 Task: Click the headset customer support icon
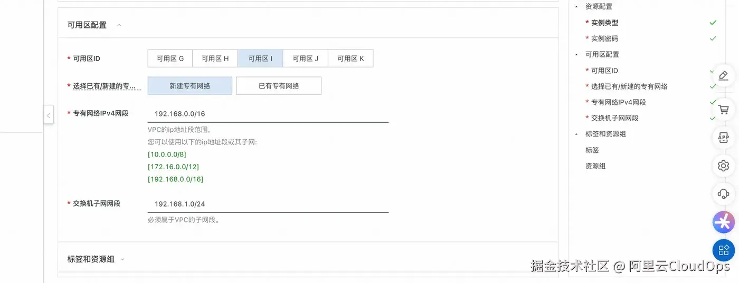[723, 194]
